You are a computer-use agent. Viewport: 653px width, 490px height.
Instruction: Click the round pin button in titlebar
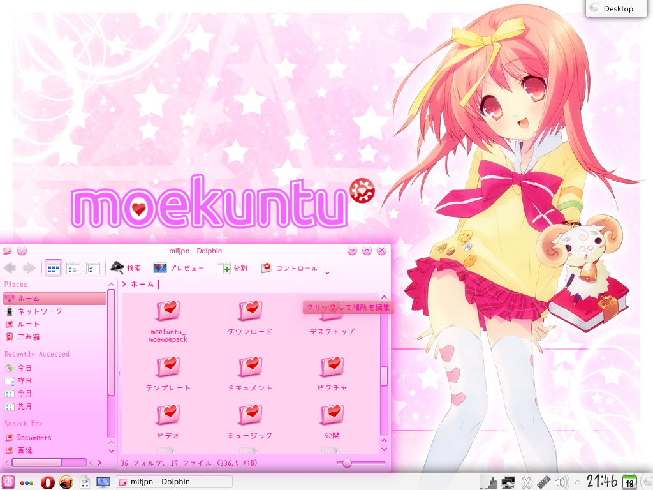pos(22,250)
